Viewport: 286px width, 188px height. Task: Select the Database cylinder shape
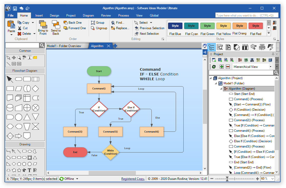tap(10, 108)
